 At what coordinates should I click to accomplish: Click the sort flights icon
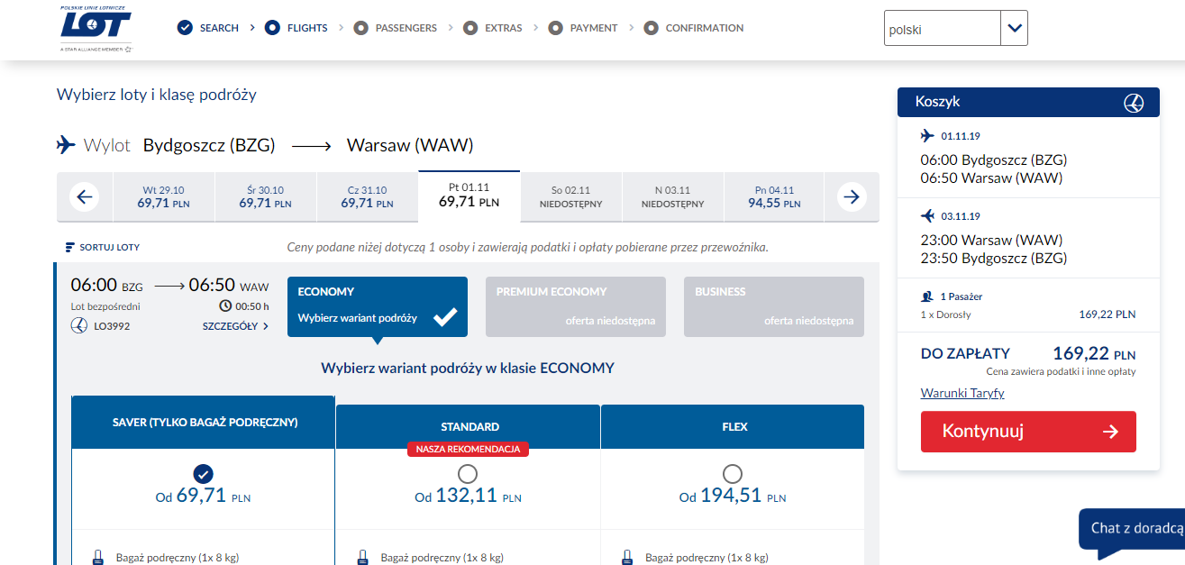(70, 247)
